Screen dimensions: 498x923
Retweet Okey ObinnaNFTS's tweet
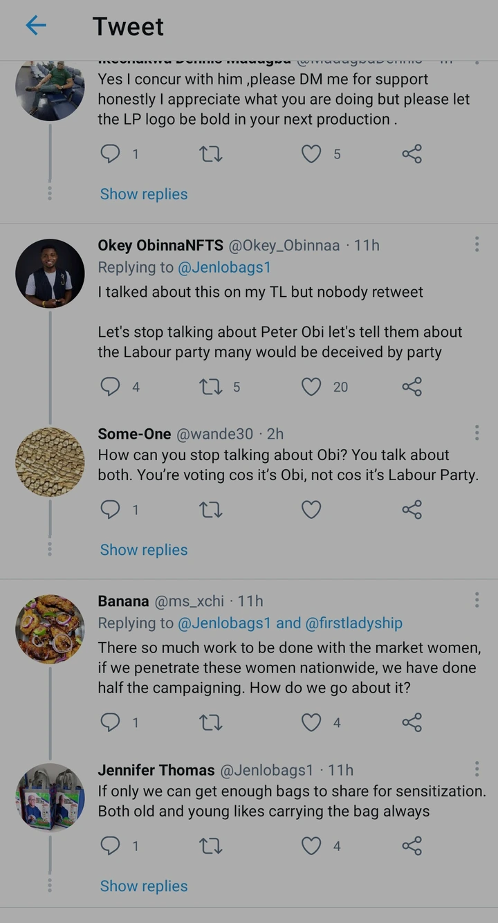click(x=210, y=387)
